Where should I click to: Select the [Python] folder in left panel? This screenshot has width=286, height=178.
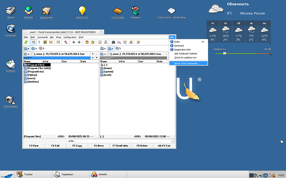30,75
